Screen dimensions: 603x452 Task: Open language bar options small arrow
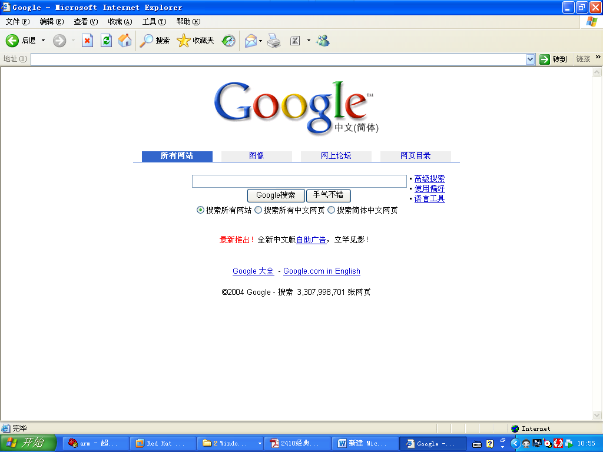click(502, 447)
